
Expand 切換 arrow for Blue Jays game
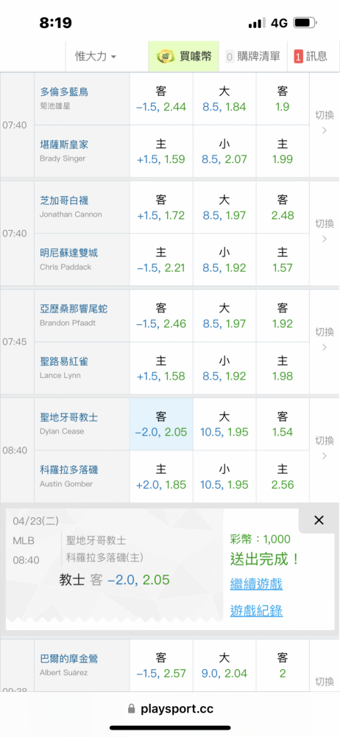pos(324,125)
